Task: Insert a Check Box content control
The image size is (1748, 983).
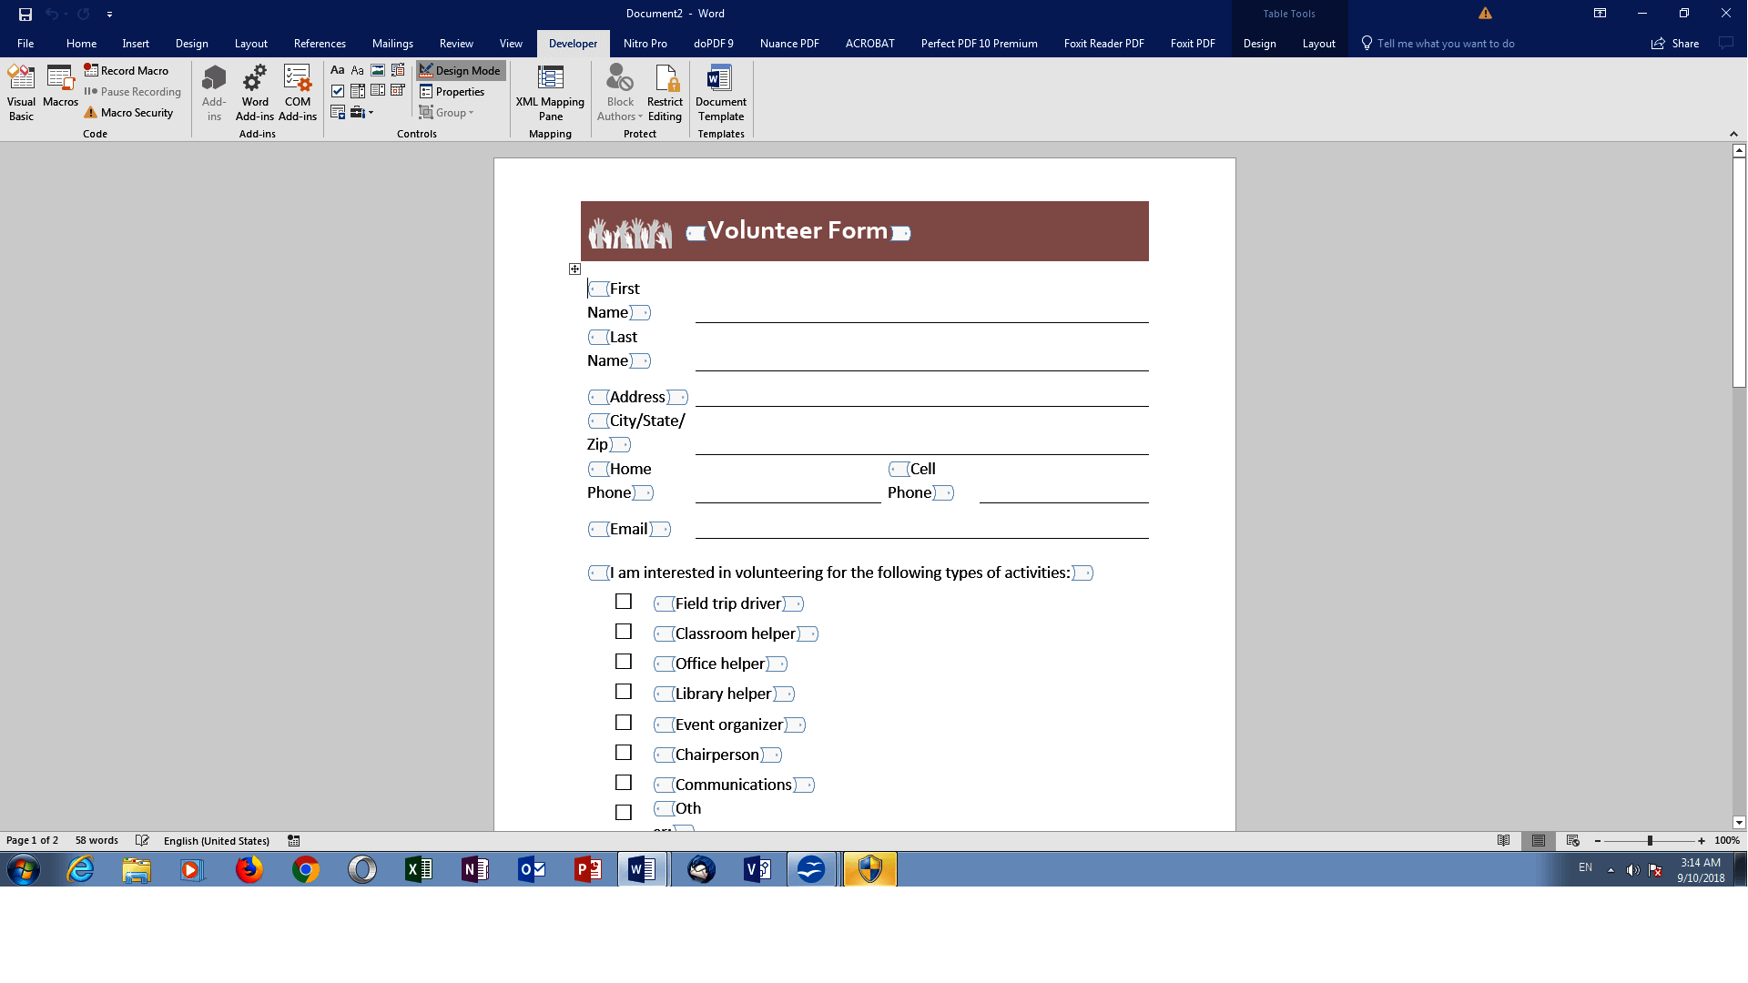Action: click(338, 90)
